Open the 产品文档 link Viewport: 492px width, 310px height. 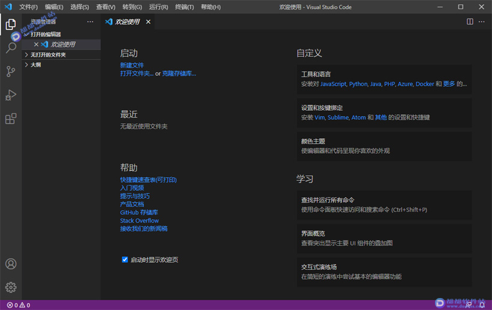click(132, 204)
